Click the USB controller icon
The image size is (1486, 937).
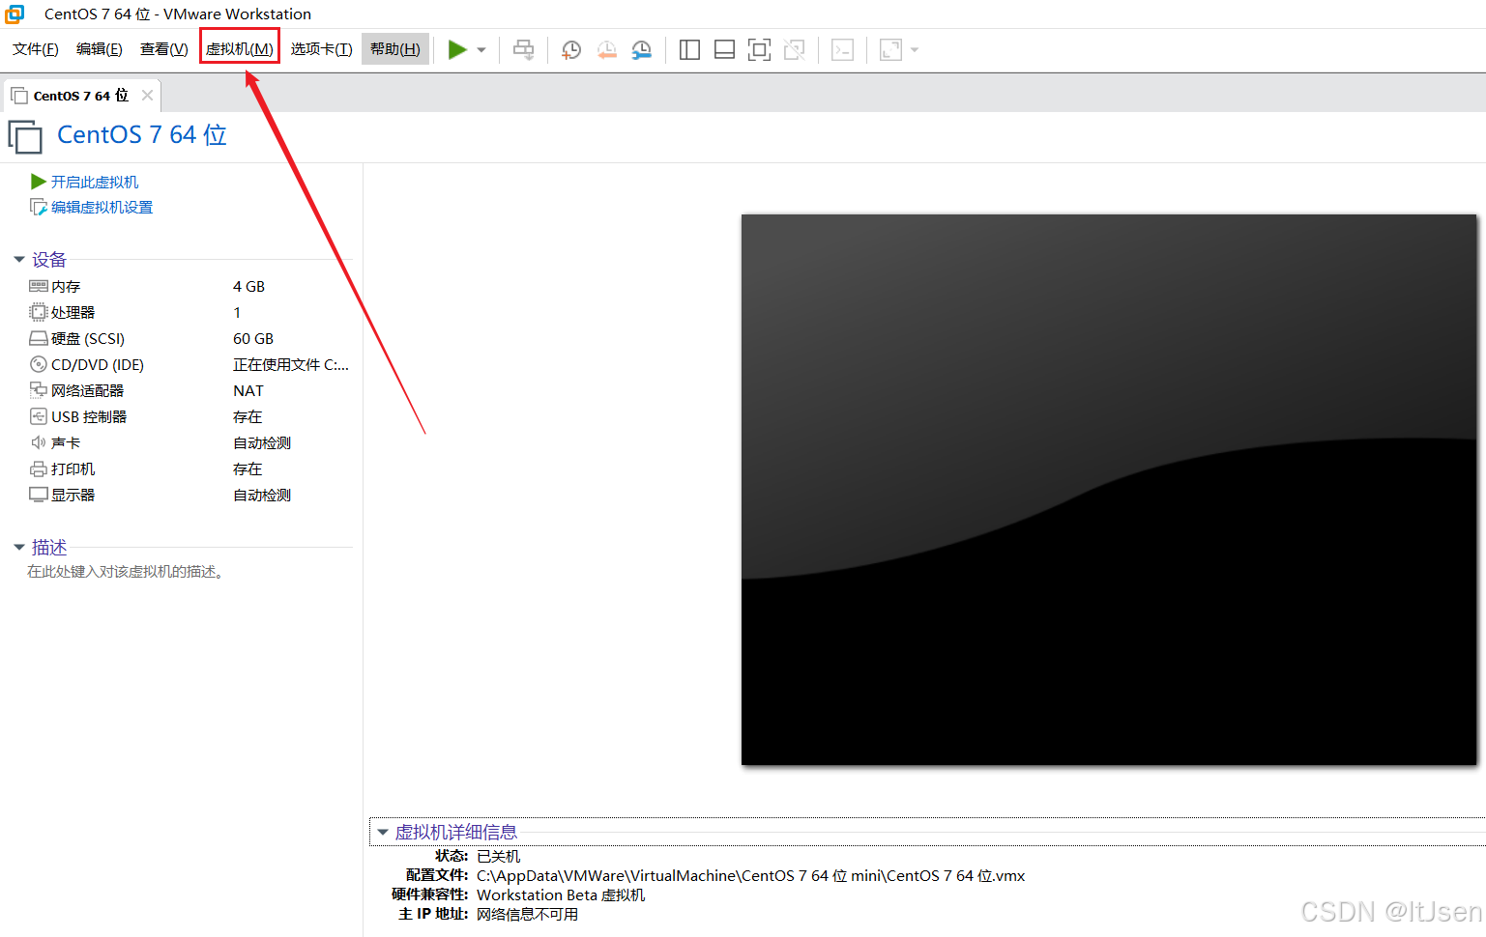click(x=39, y=416)
